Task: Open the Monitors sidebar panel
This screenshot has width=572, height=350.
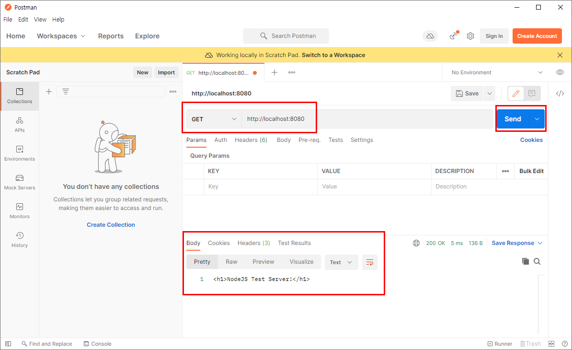Action: (20, 211)
